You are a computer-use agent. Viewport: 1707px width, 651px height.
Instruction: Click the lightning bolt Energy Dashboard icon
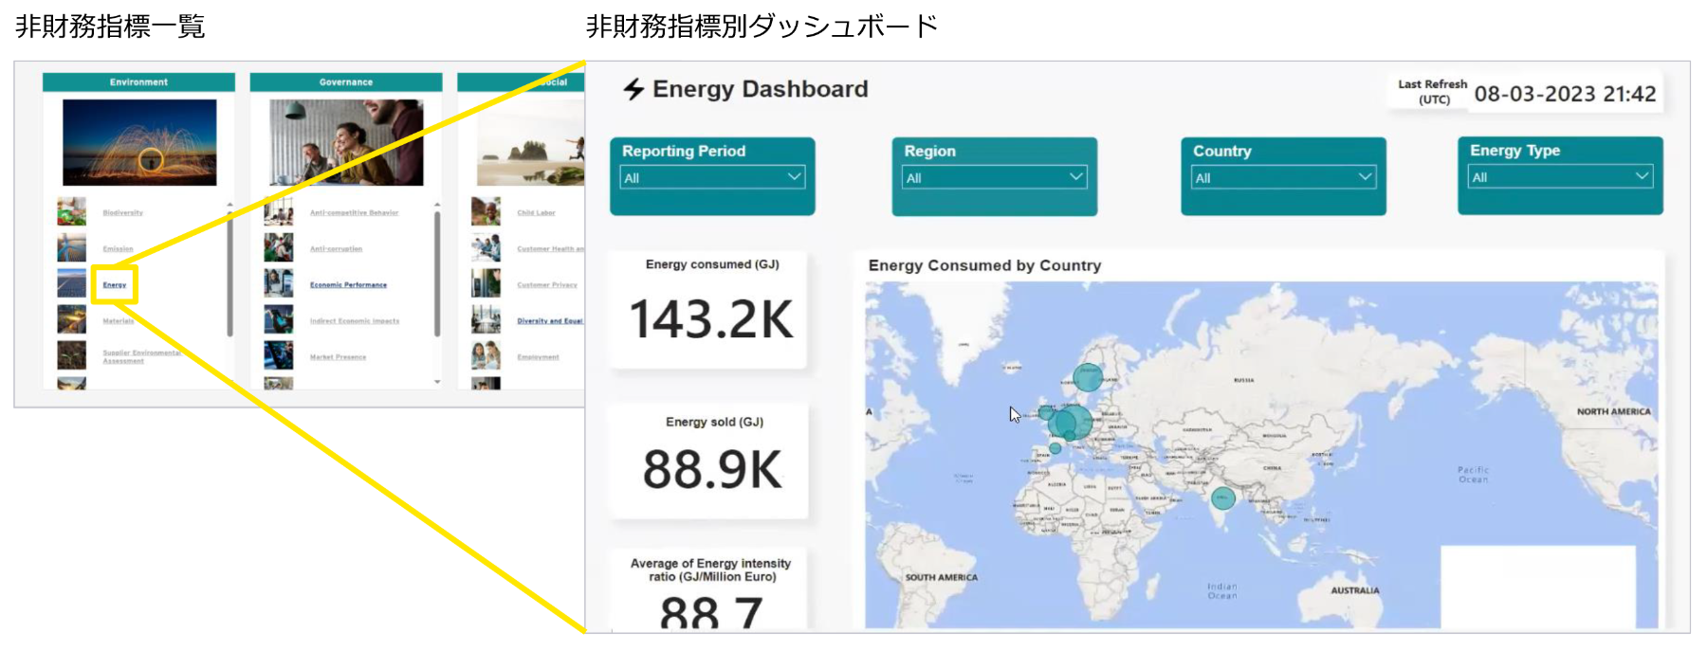(633, 89)
